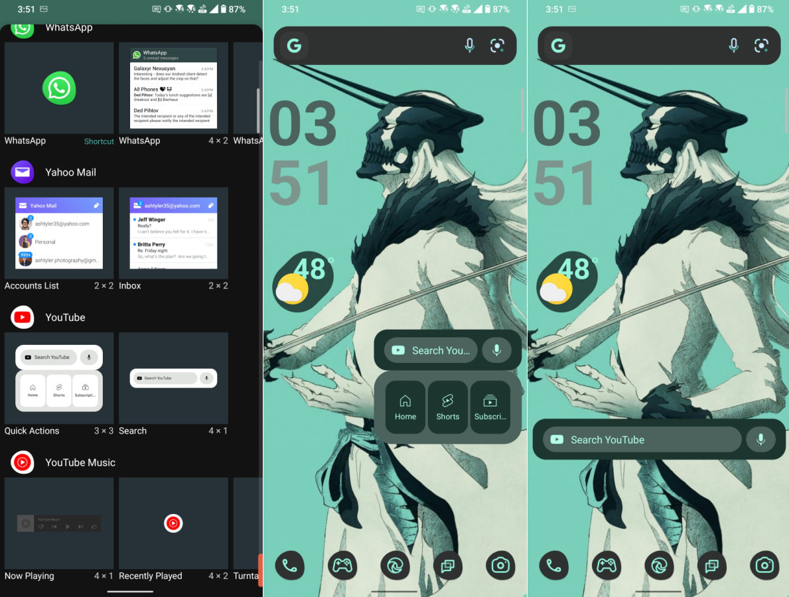Viewport: 789px width, 597px height.
Task: Pick the YouTube Search 4 × 1 widget preview
Action: tap(173, 377)
